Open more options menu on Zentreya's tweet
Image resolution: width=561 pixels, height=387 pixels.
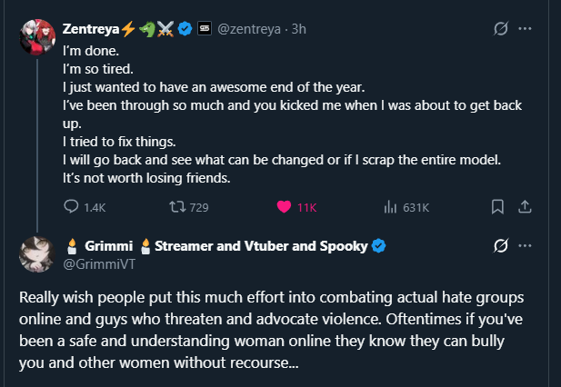(x=524, y=28)
